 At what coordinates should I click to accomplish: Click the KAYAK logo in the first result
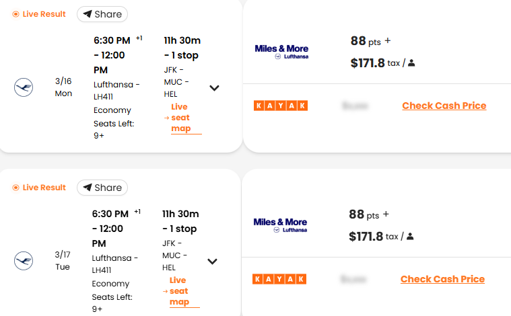(x=280, y=106)
